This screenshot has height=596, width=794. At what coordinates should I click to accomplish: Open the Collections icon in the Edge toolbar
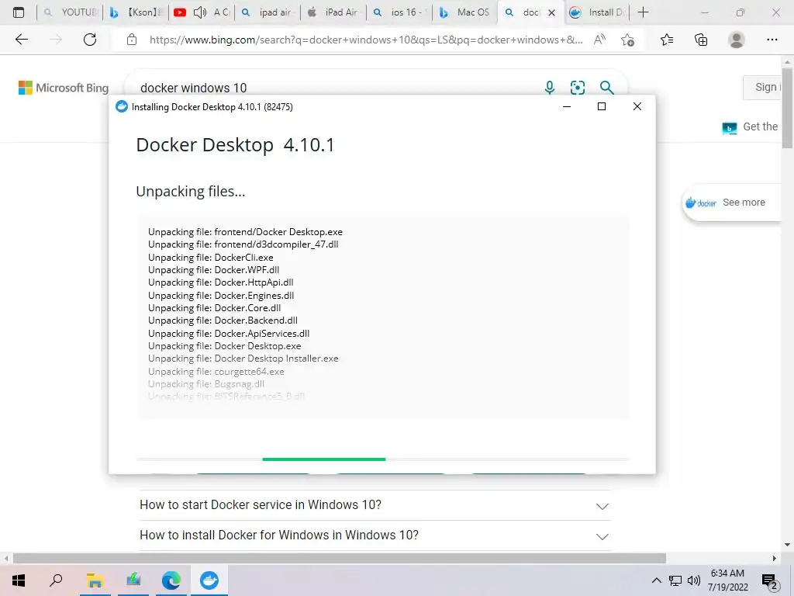point(701,40)
